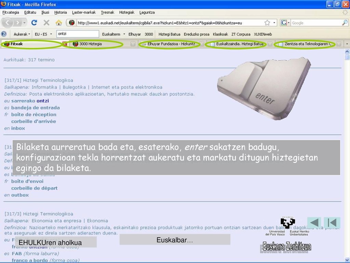Screen dimensions: 350x263
Task: Open the Laguntza menu
Action: click(x=147, y=13)
